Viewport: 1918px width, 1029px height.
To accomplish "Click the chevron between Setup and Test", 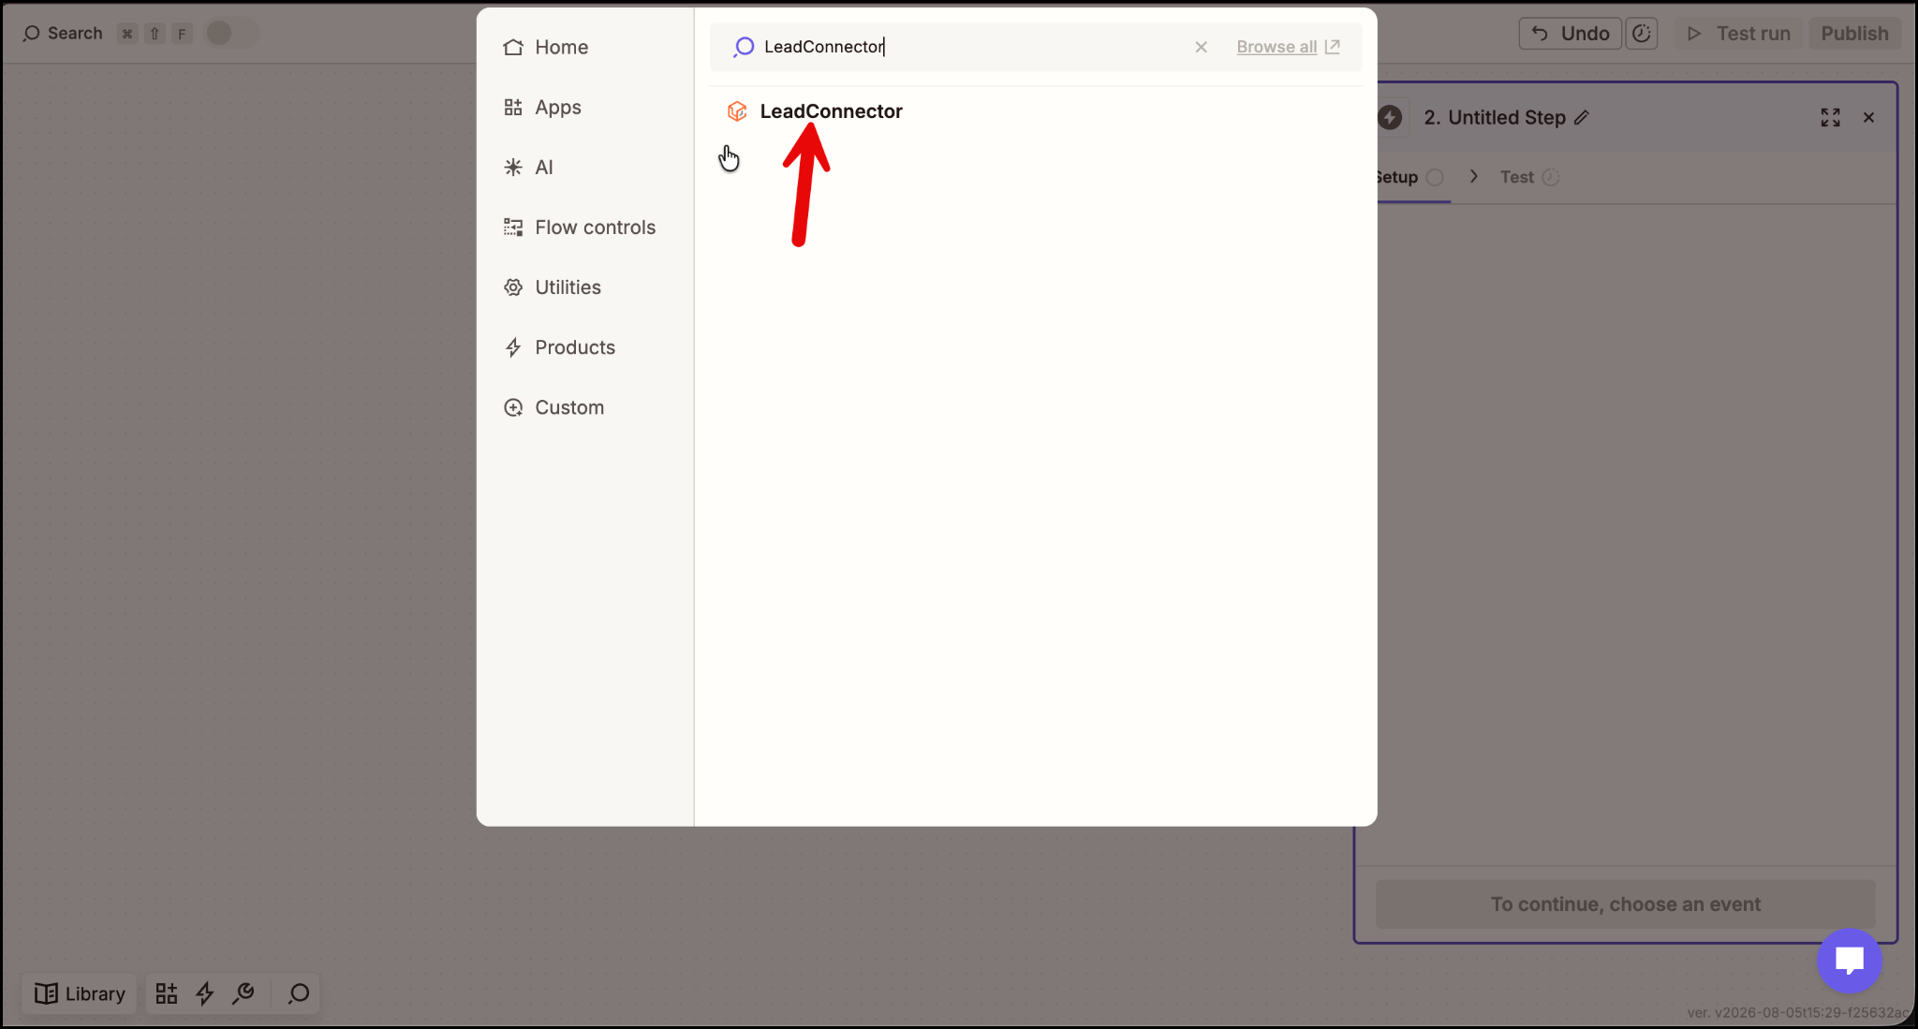I will [1473, 177].
